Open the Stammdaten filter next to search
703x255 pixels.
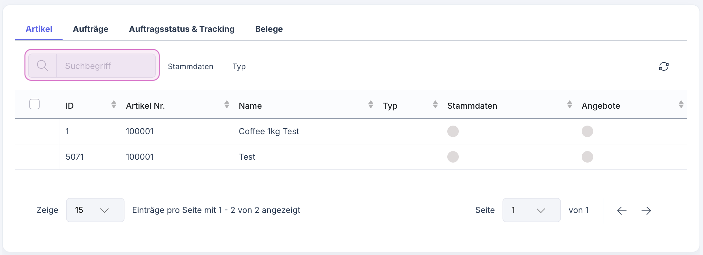click(190, 67)
